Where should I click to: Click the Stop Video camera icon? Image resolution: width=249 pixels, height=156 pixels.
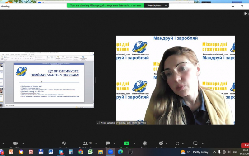[x=16, y=144]
